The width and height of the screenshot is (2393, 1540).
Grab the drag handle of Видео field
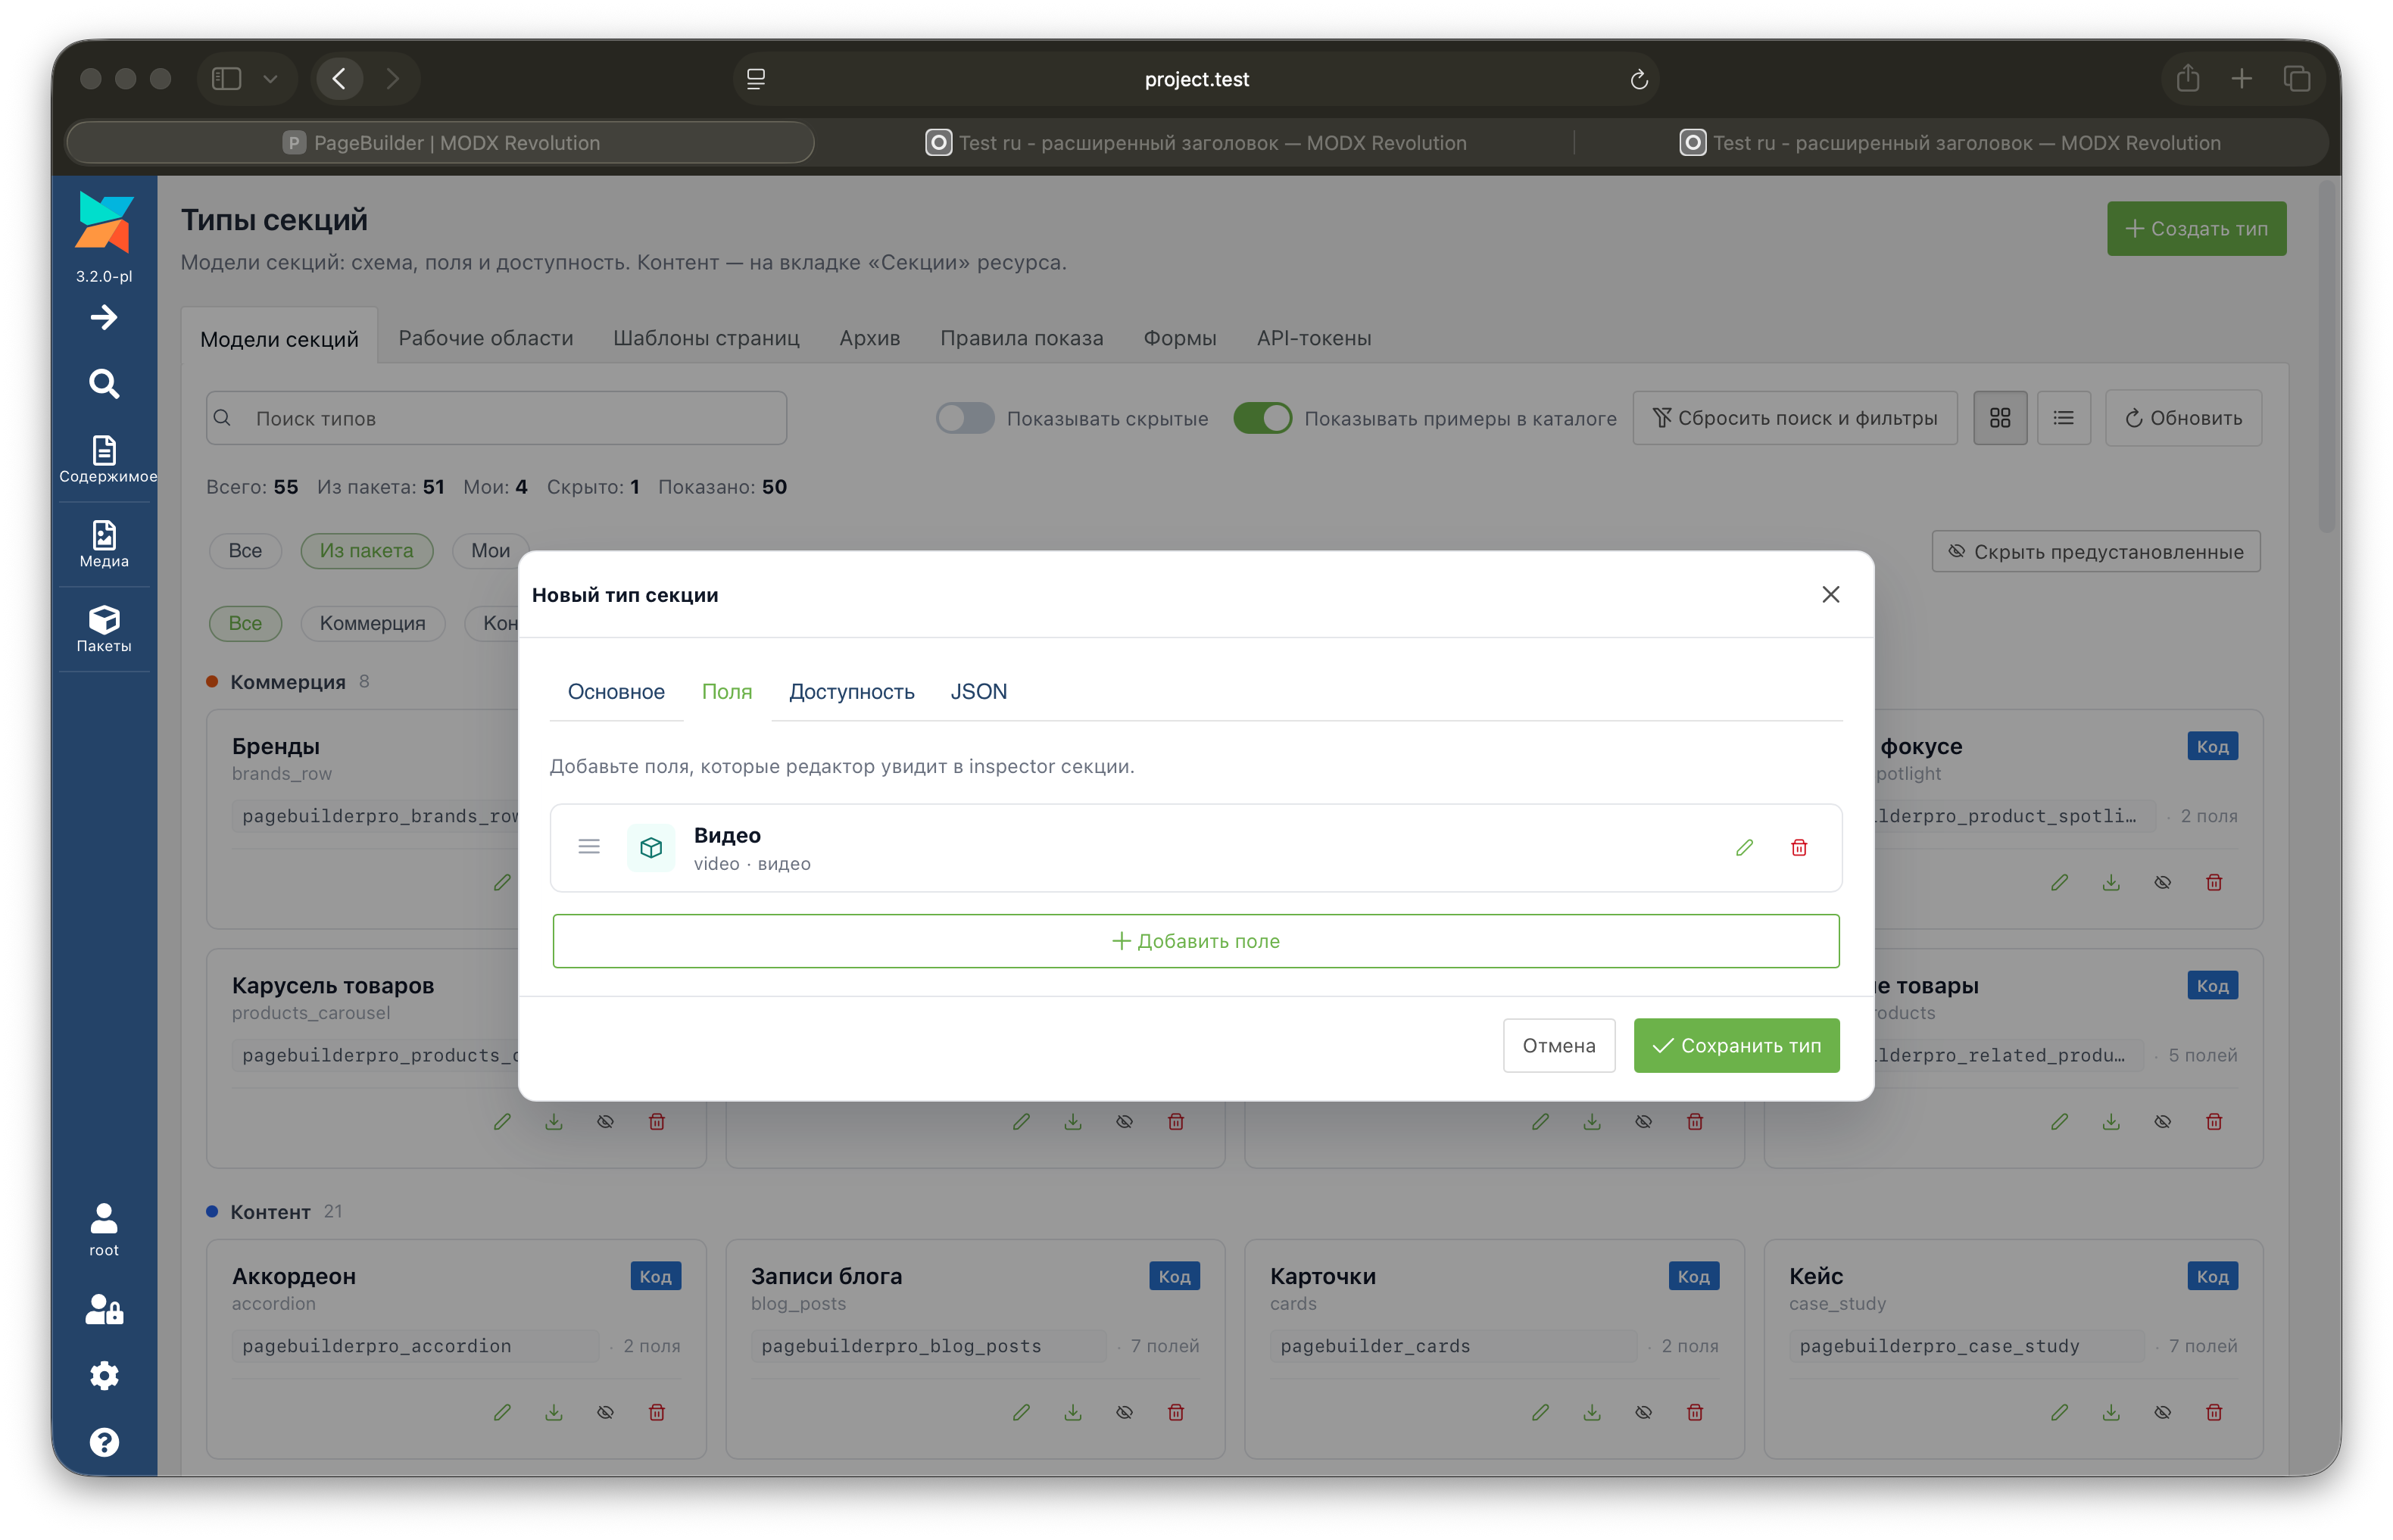point(589,847)
